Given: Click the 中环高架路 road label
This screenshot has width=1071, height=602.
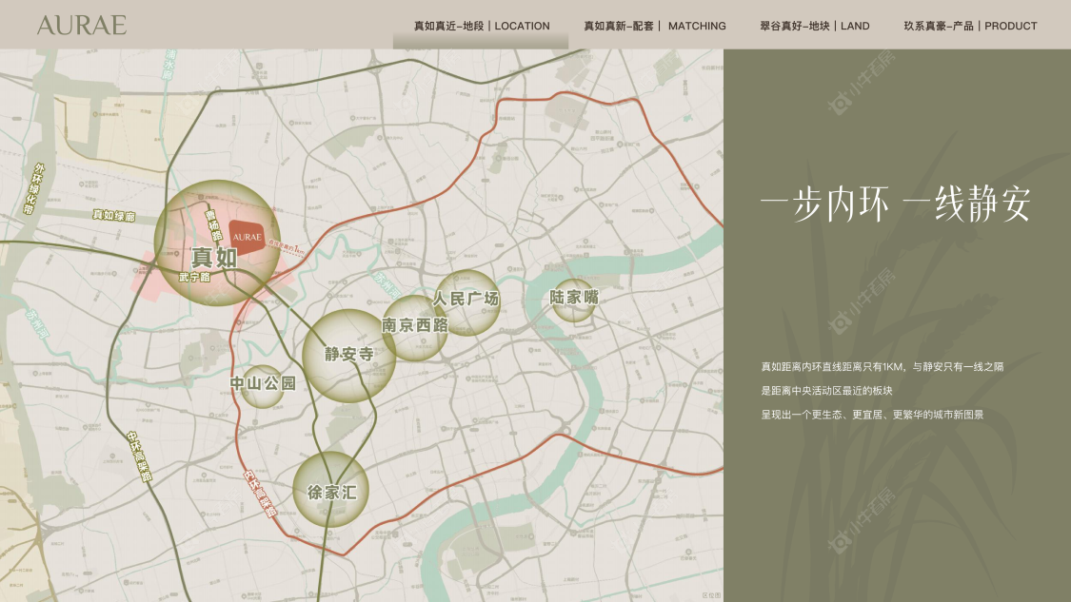Looking at the screenshot, I should click(139, 456).
